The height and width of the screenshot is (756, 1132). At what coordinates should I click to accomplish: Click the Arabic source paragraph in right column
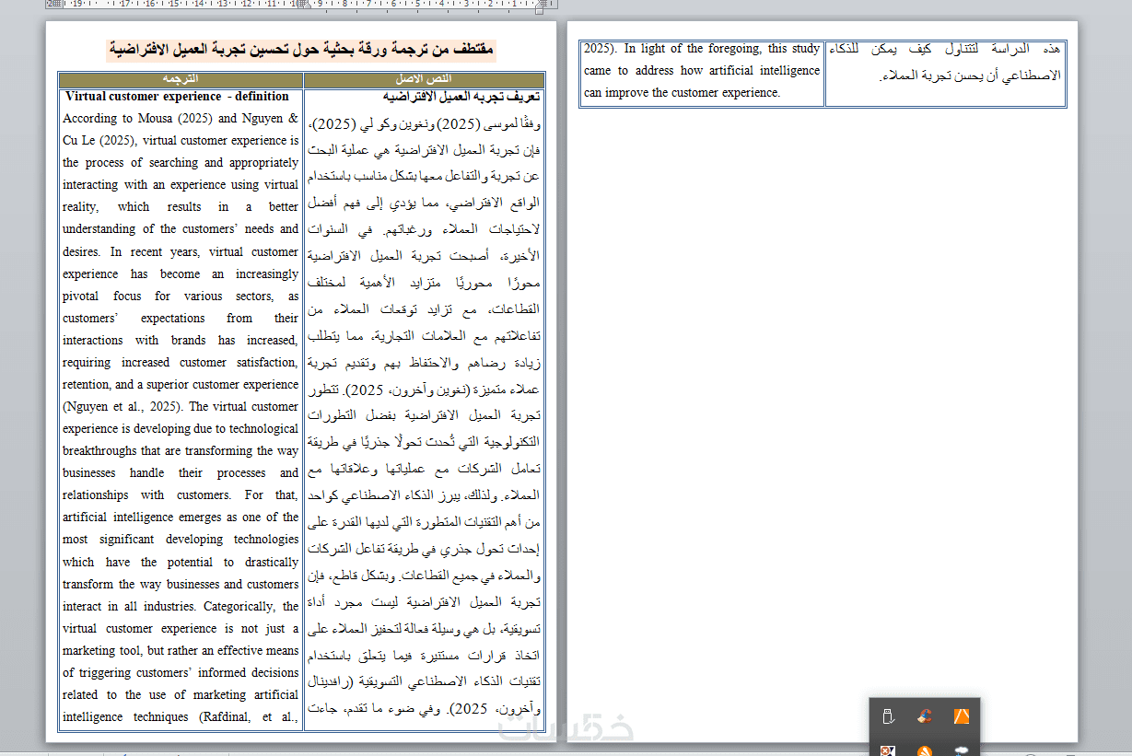click(425, 417)
